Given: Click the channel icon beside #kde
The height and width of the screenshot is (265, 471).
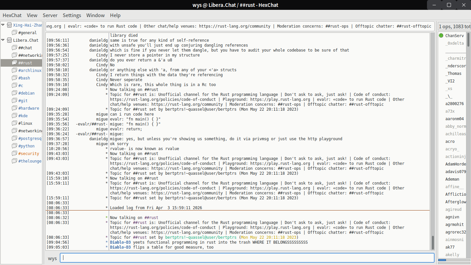Looking at the screenshot, I should 14,116.
